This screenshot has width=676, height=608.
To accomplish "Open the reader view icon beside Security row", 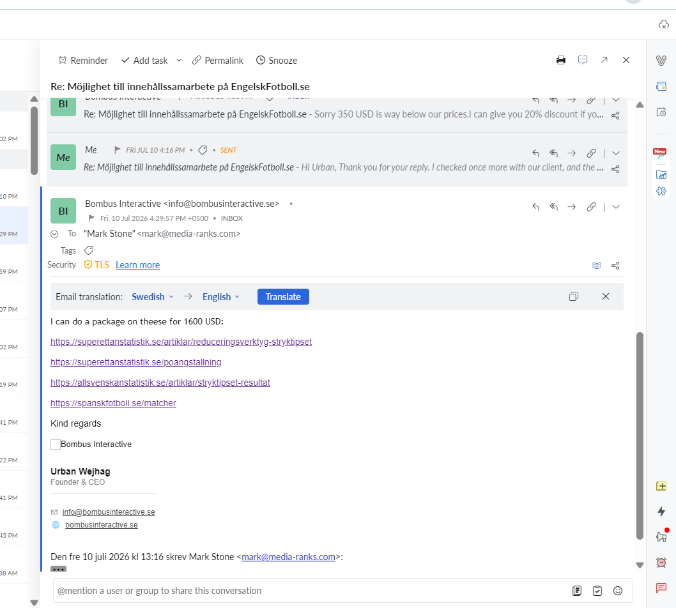I will (x=597, y=266).
